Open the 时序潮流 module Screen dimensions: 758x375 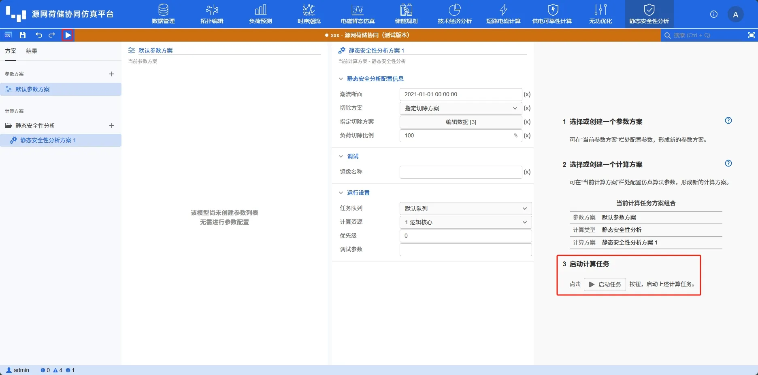(309, 14)
